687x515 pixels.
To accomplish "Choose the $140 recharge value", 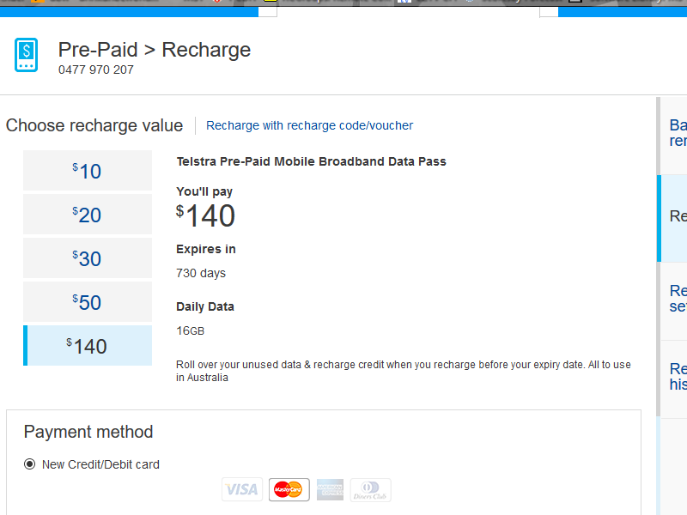I will pyautogui.click(x=88, y=346).
